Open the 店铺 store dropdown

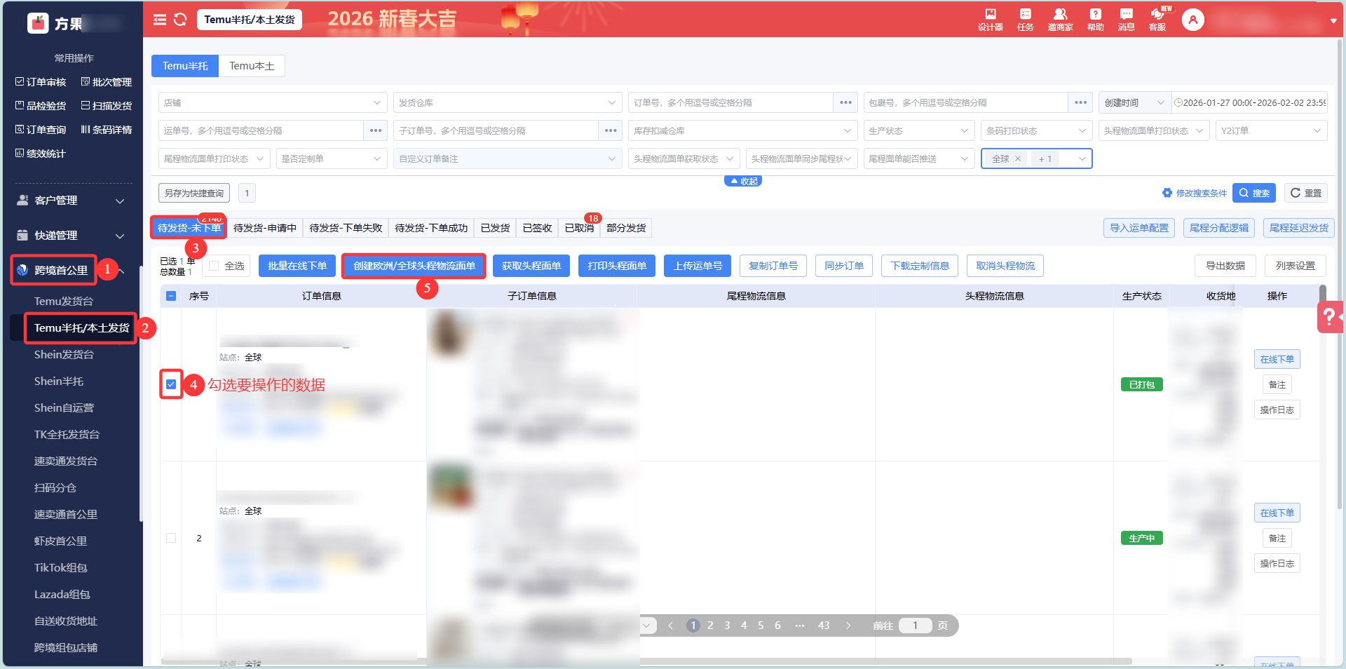point(273,102)
